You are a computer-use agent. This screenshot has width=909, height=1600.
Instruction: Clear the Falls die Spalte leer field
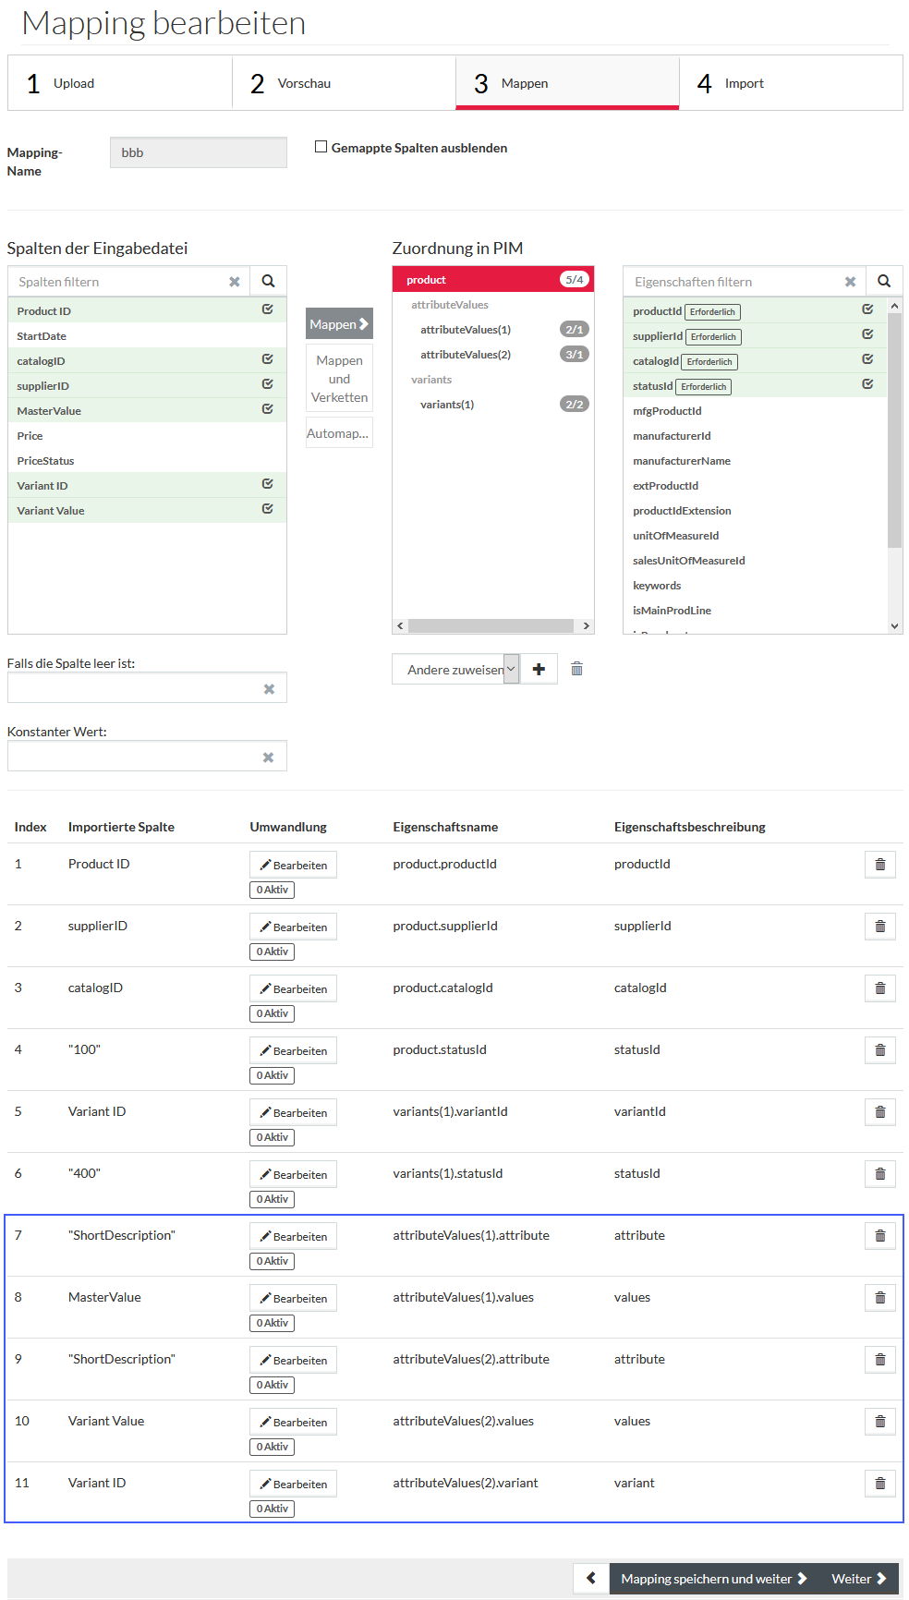269,688
